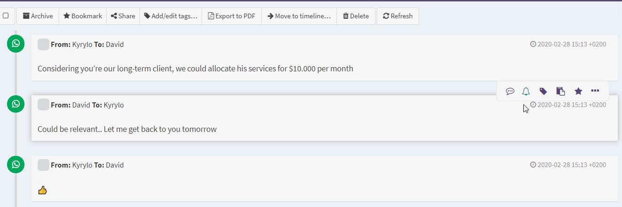Toggle the select-all checkbox in toolbar

click(x=6, y=15)
